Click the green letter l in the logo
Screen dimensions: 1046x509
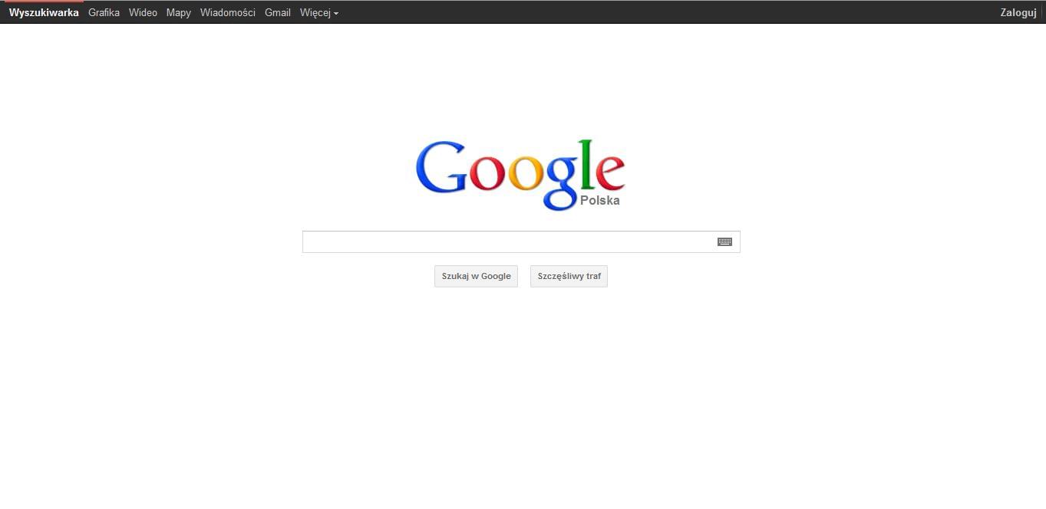[587, 165]
